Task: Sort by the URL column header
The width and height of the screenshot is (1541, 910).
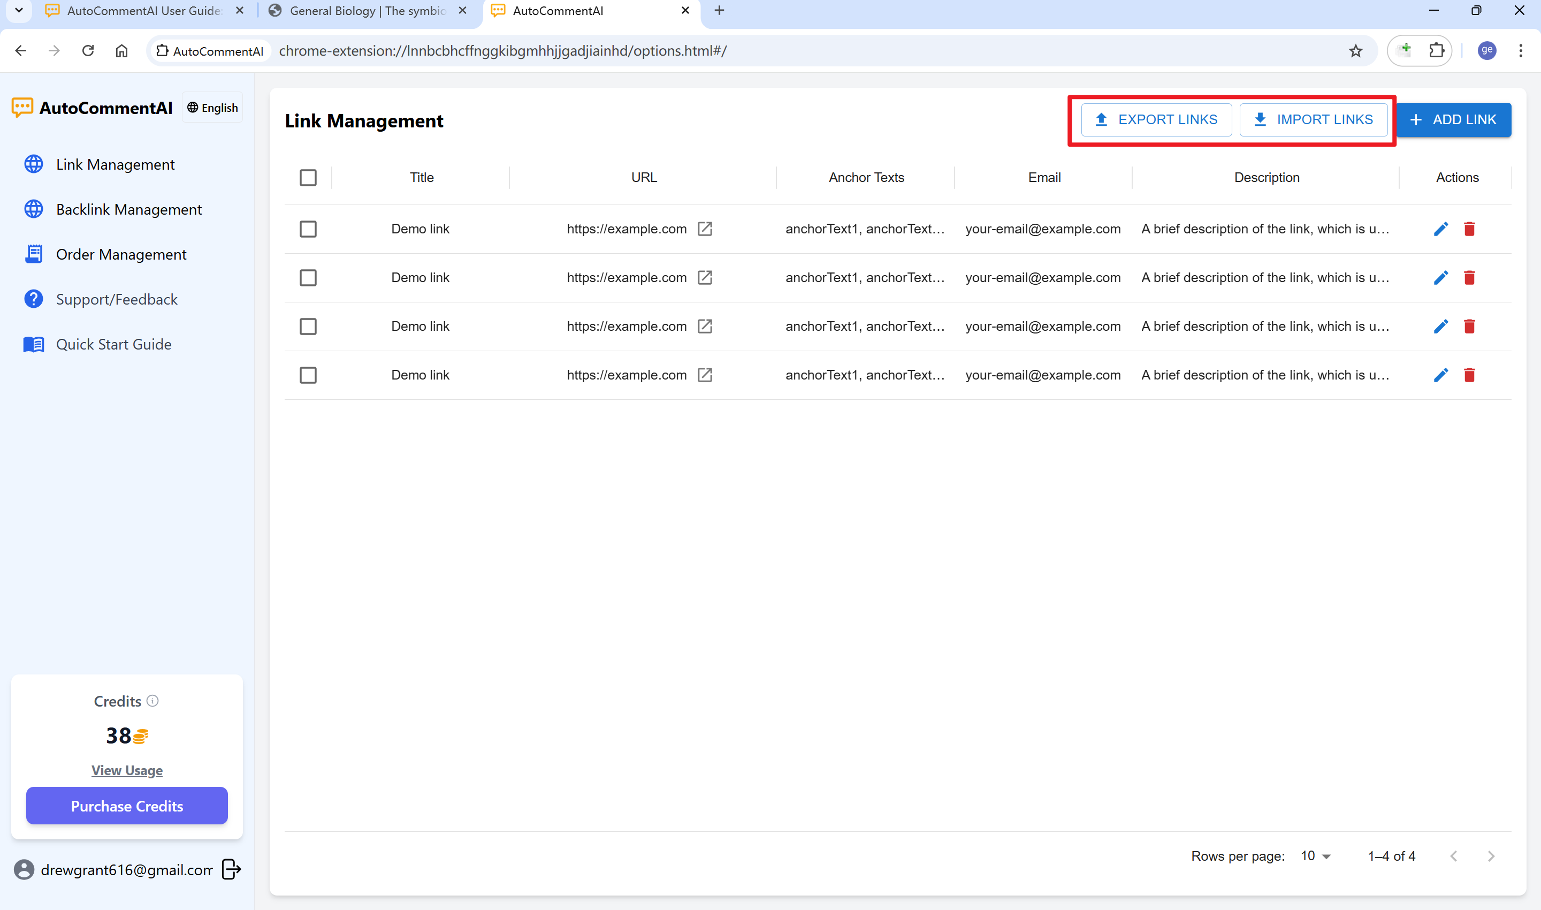Action: click(644, 178)
